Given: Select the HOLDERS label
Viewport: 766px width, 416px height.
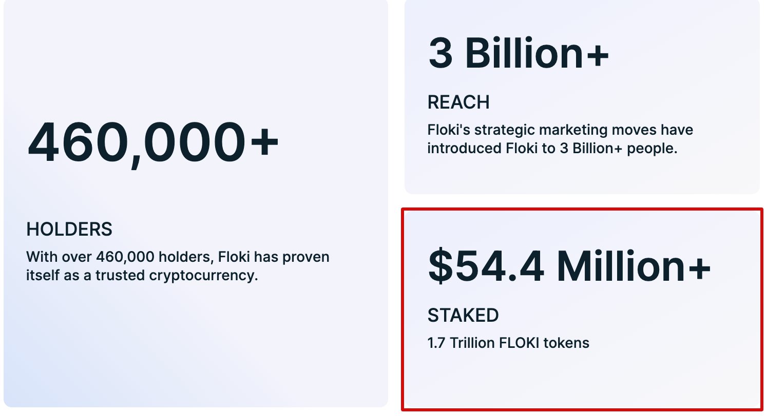Looking at the screenshot, I should coord(69,229).
